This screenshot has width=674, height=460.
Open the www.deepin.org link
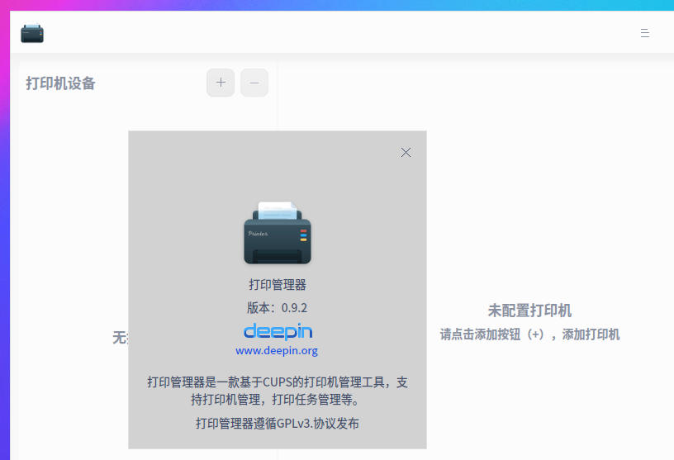(277, 350)
